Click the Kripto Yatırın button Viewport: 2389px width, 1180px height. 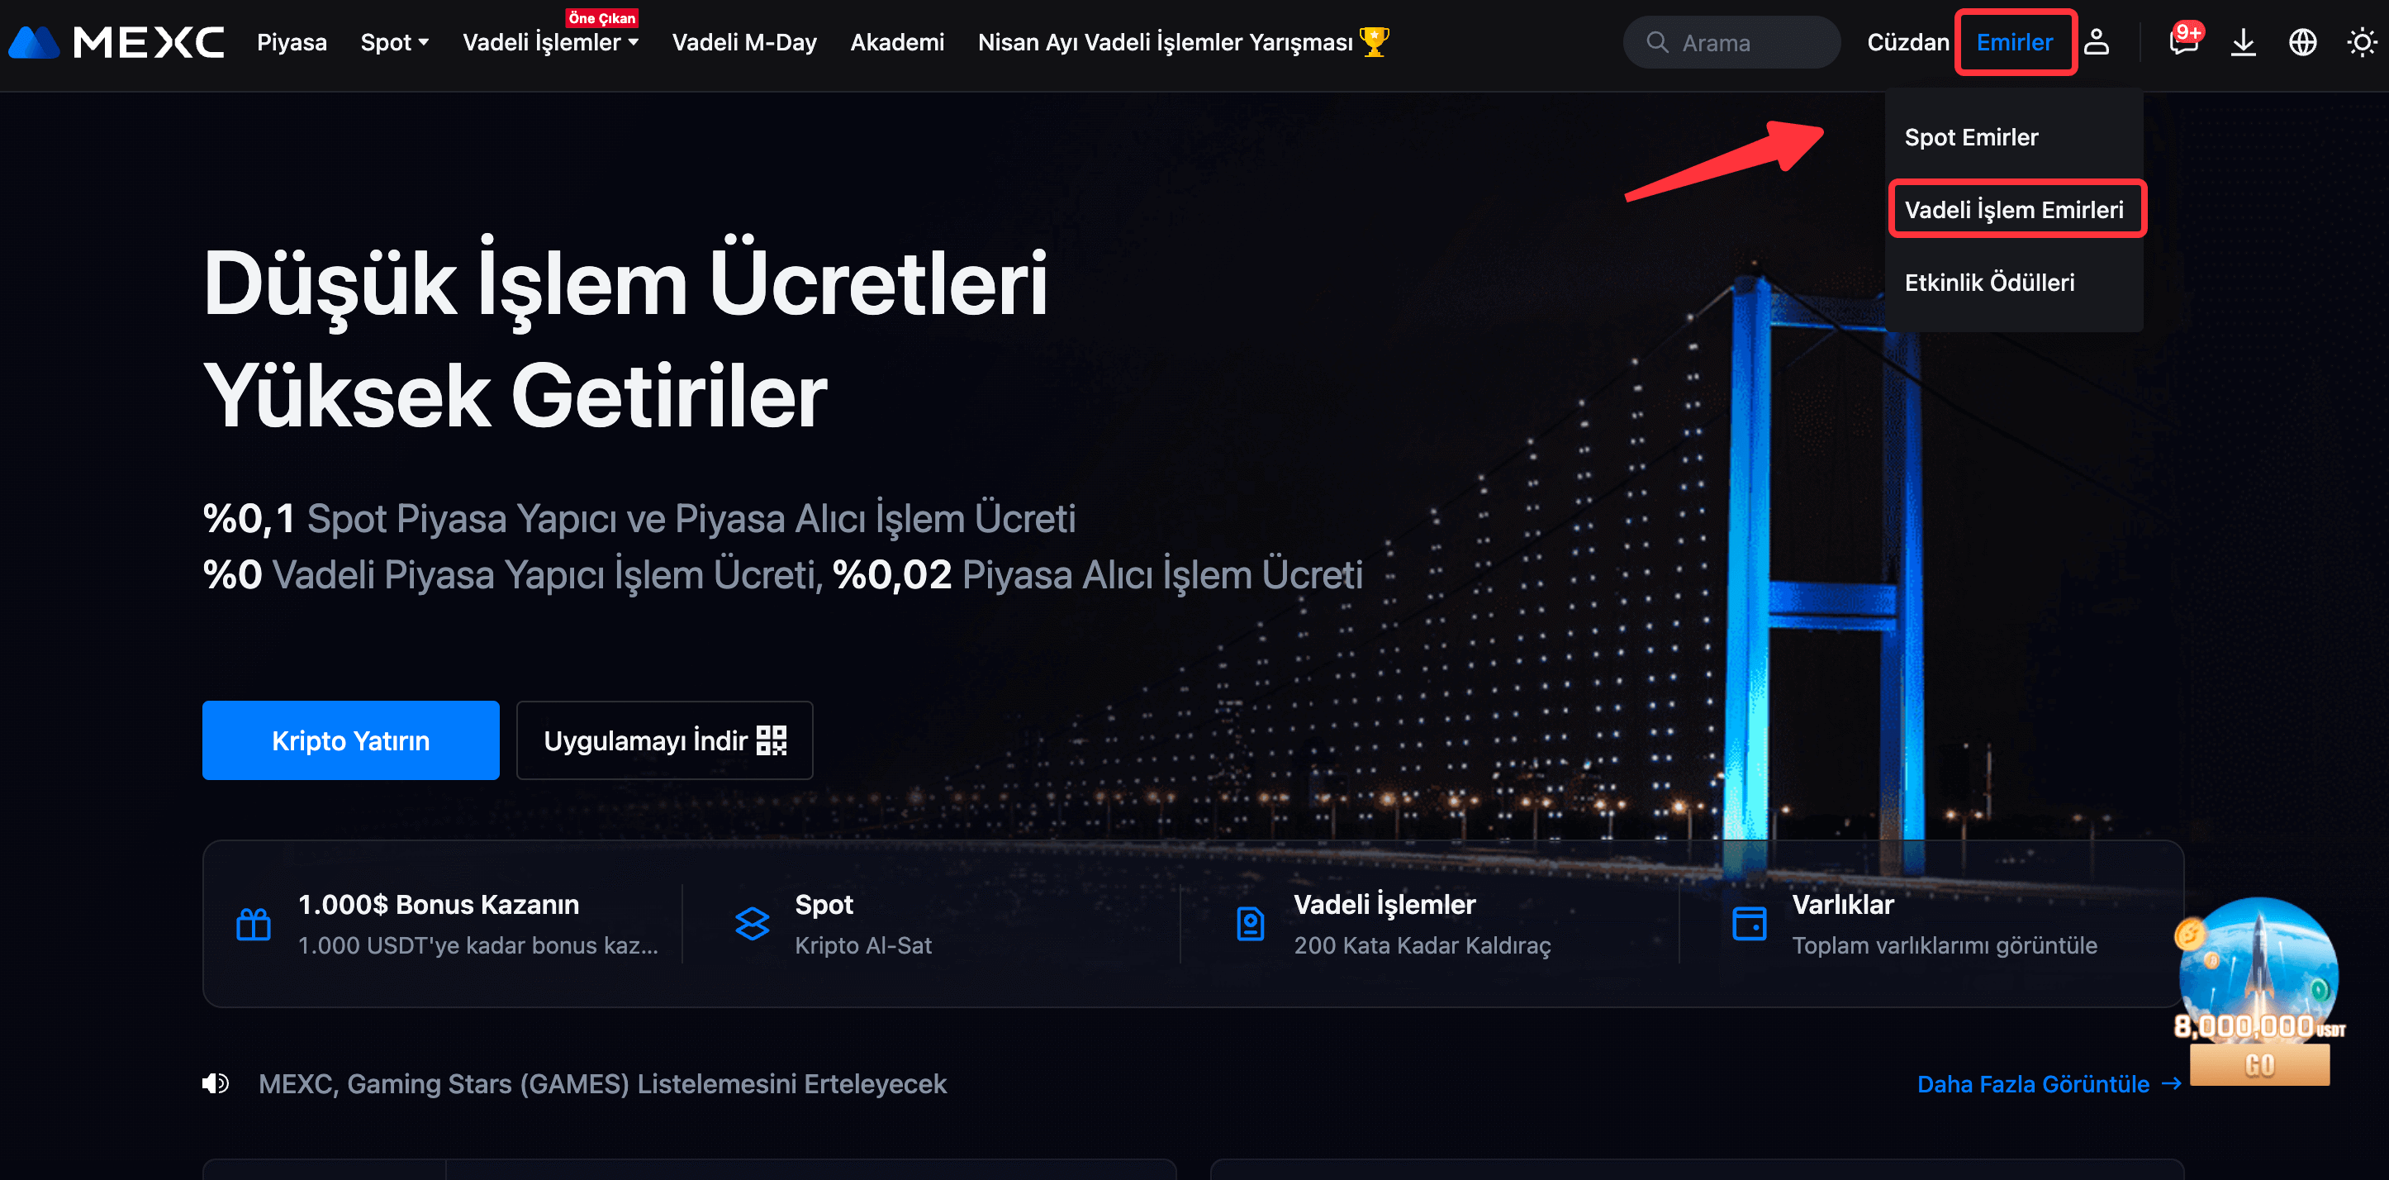coord(350,740)
